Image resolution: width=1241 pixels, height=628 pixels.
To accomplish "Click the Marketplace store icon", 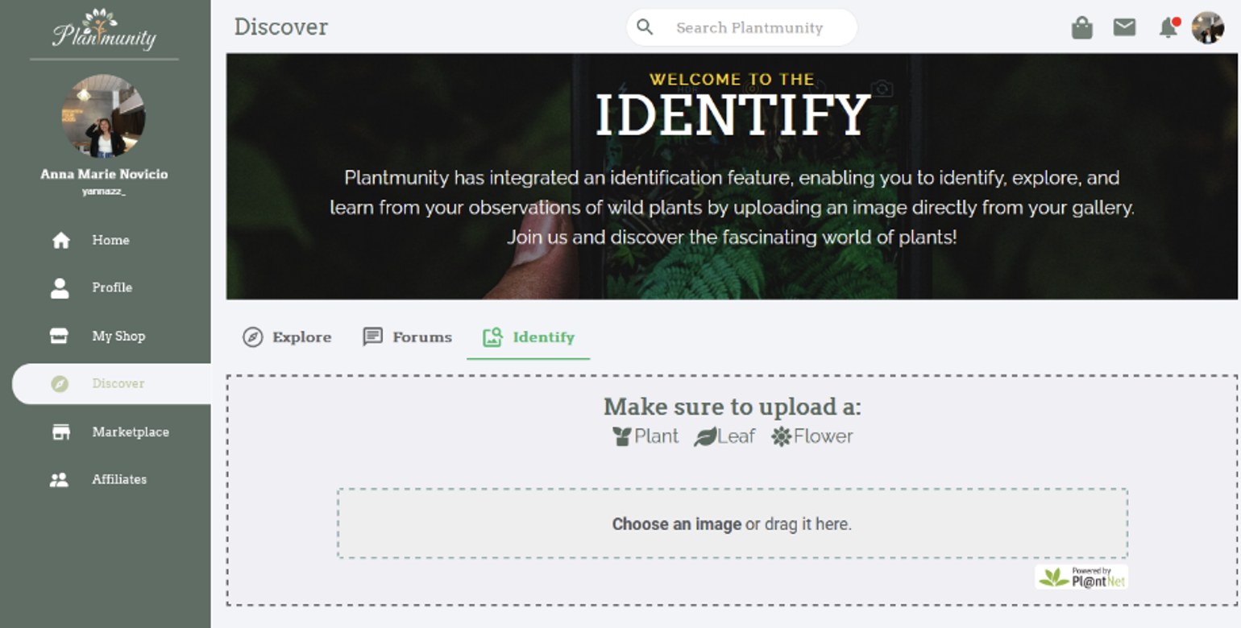I will (60, 432).
